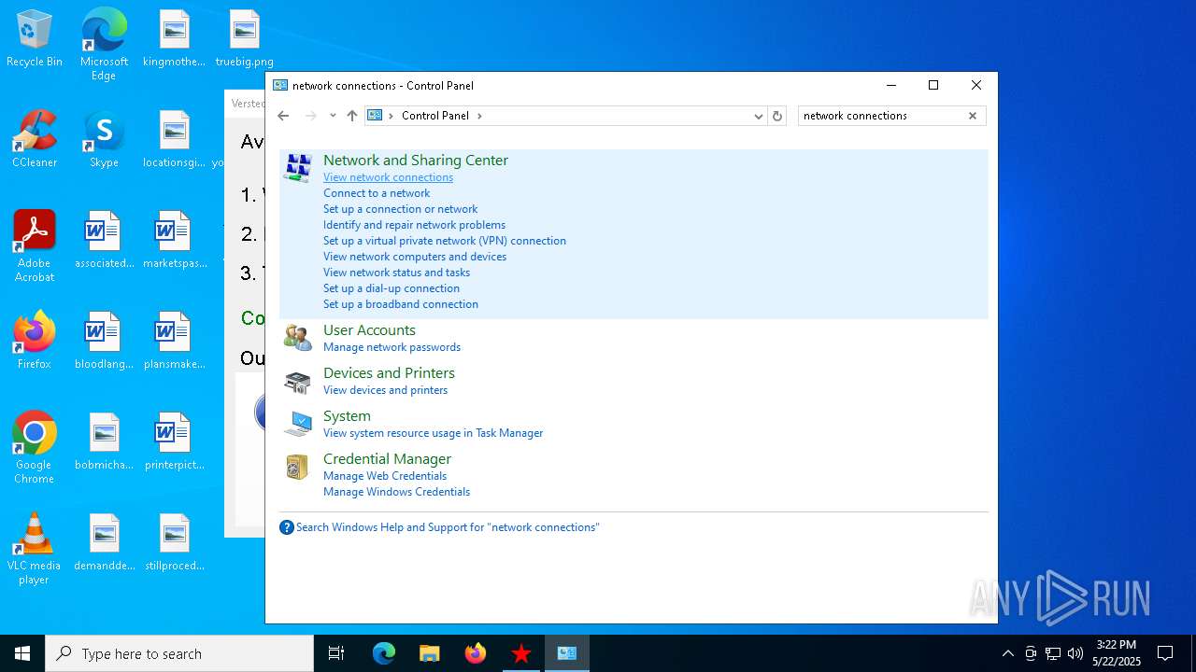The height and width of the screenshot is (672, 1196).
Task: Open the volume tray icon
Action: tap(1075, 653)
